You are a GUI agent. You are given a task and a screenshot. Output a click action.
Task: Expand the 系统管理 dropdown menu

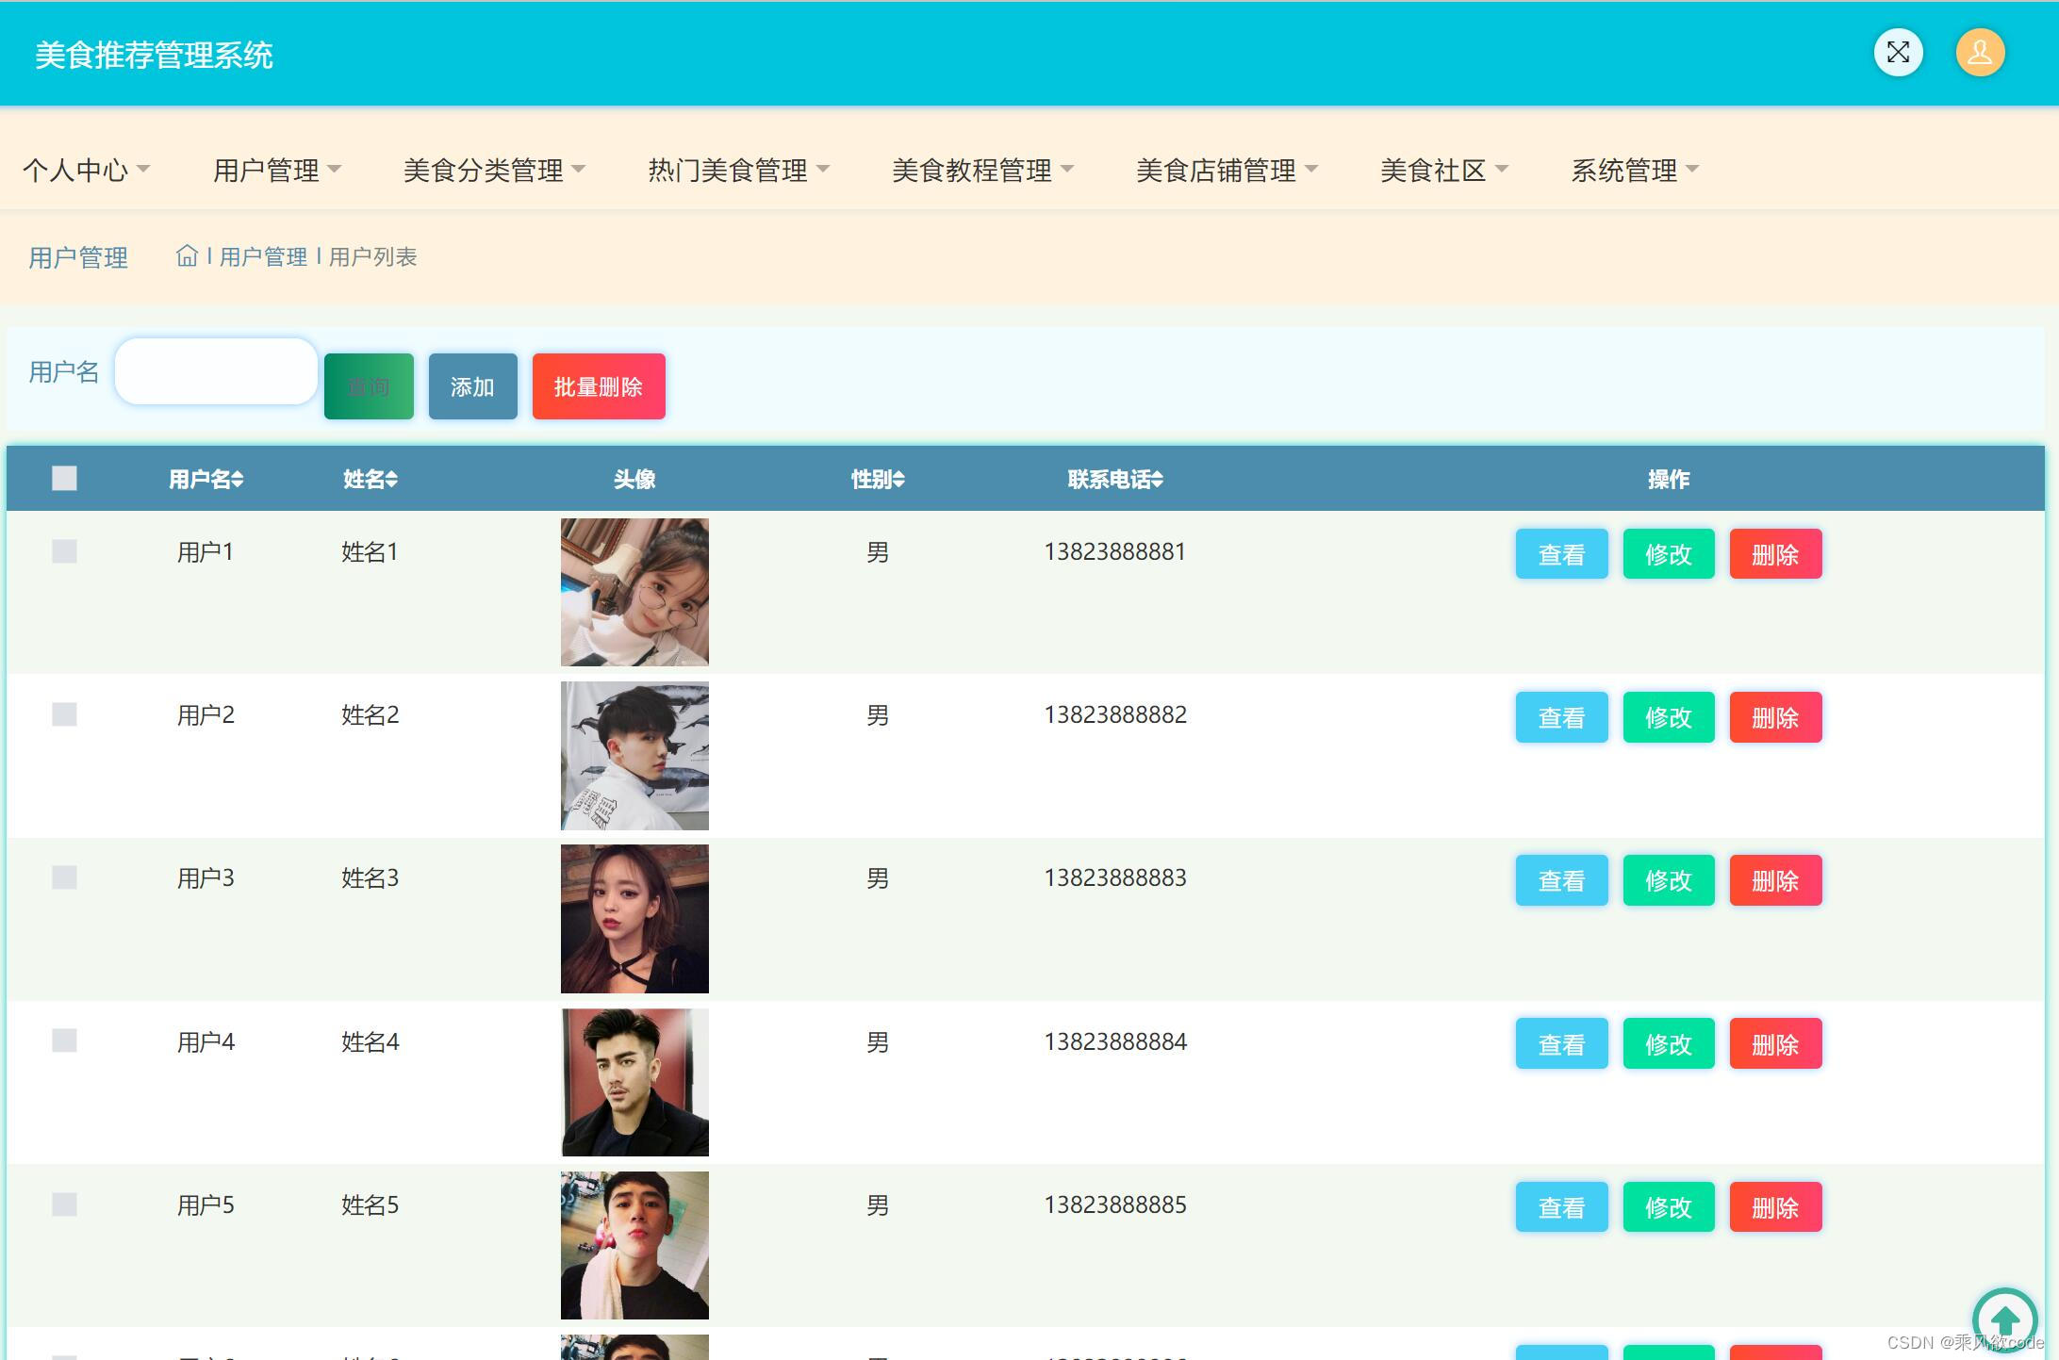pyautogui.click(x=1634, y=171)
